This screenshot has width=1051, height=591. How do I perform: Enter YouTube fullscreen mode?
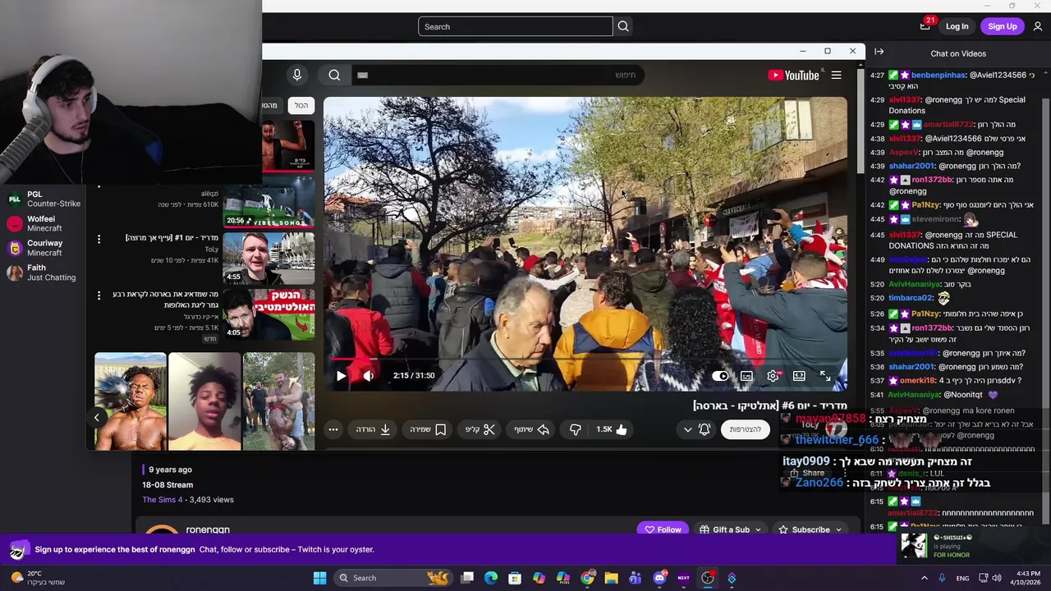(x=825, y=376)
